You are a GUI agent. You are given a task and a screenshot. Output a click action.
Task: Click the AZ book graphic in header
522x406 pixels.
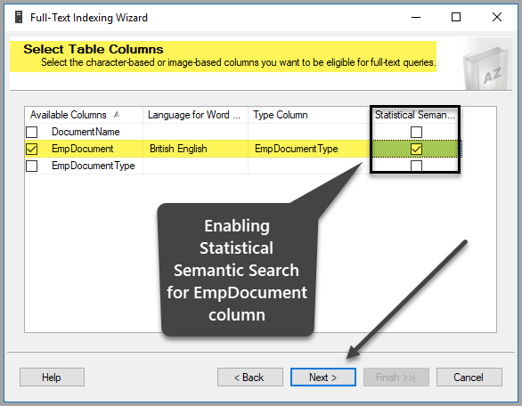(486, 69)
